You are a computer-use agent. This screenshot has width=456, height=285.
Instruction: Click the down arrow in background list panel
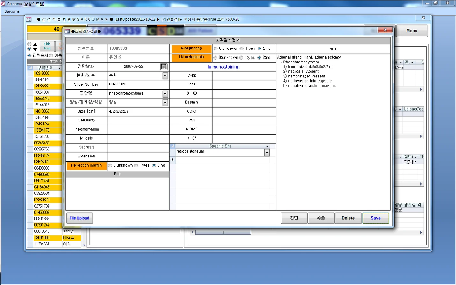tap(35, 49)
